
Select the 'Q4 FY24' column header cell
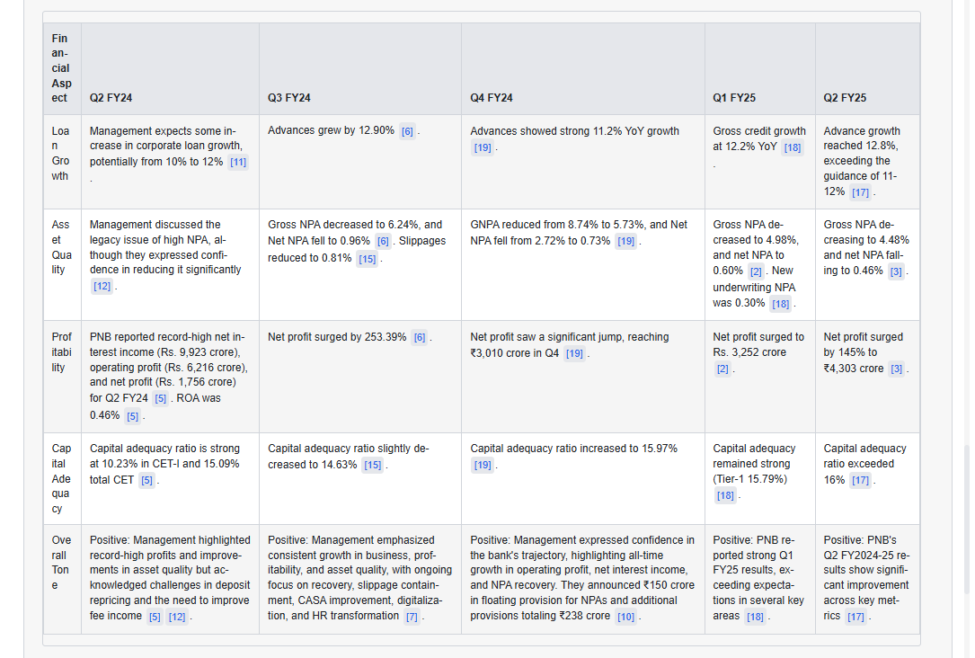[x=490, y=98]
